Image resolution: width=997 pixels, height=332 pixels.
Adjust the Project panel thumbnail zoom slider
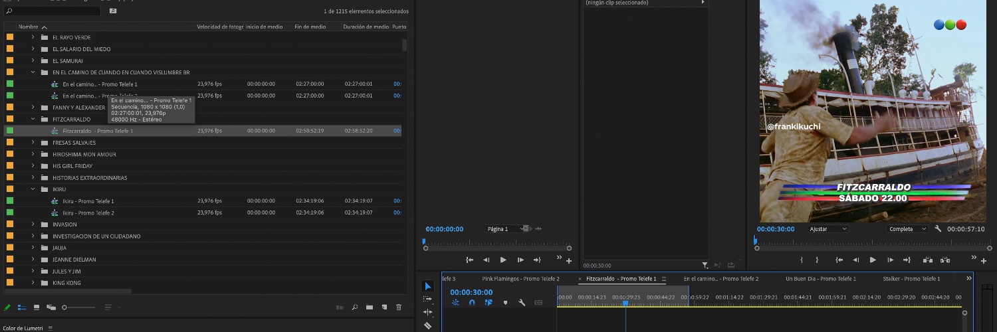click(78, 307)
